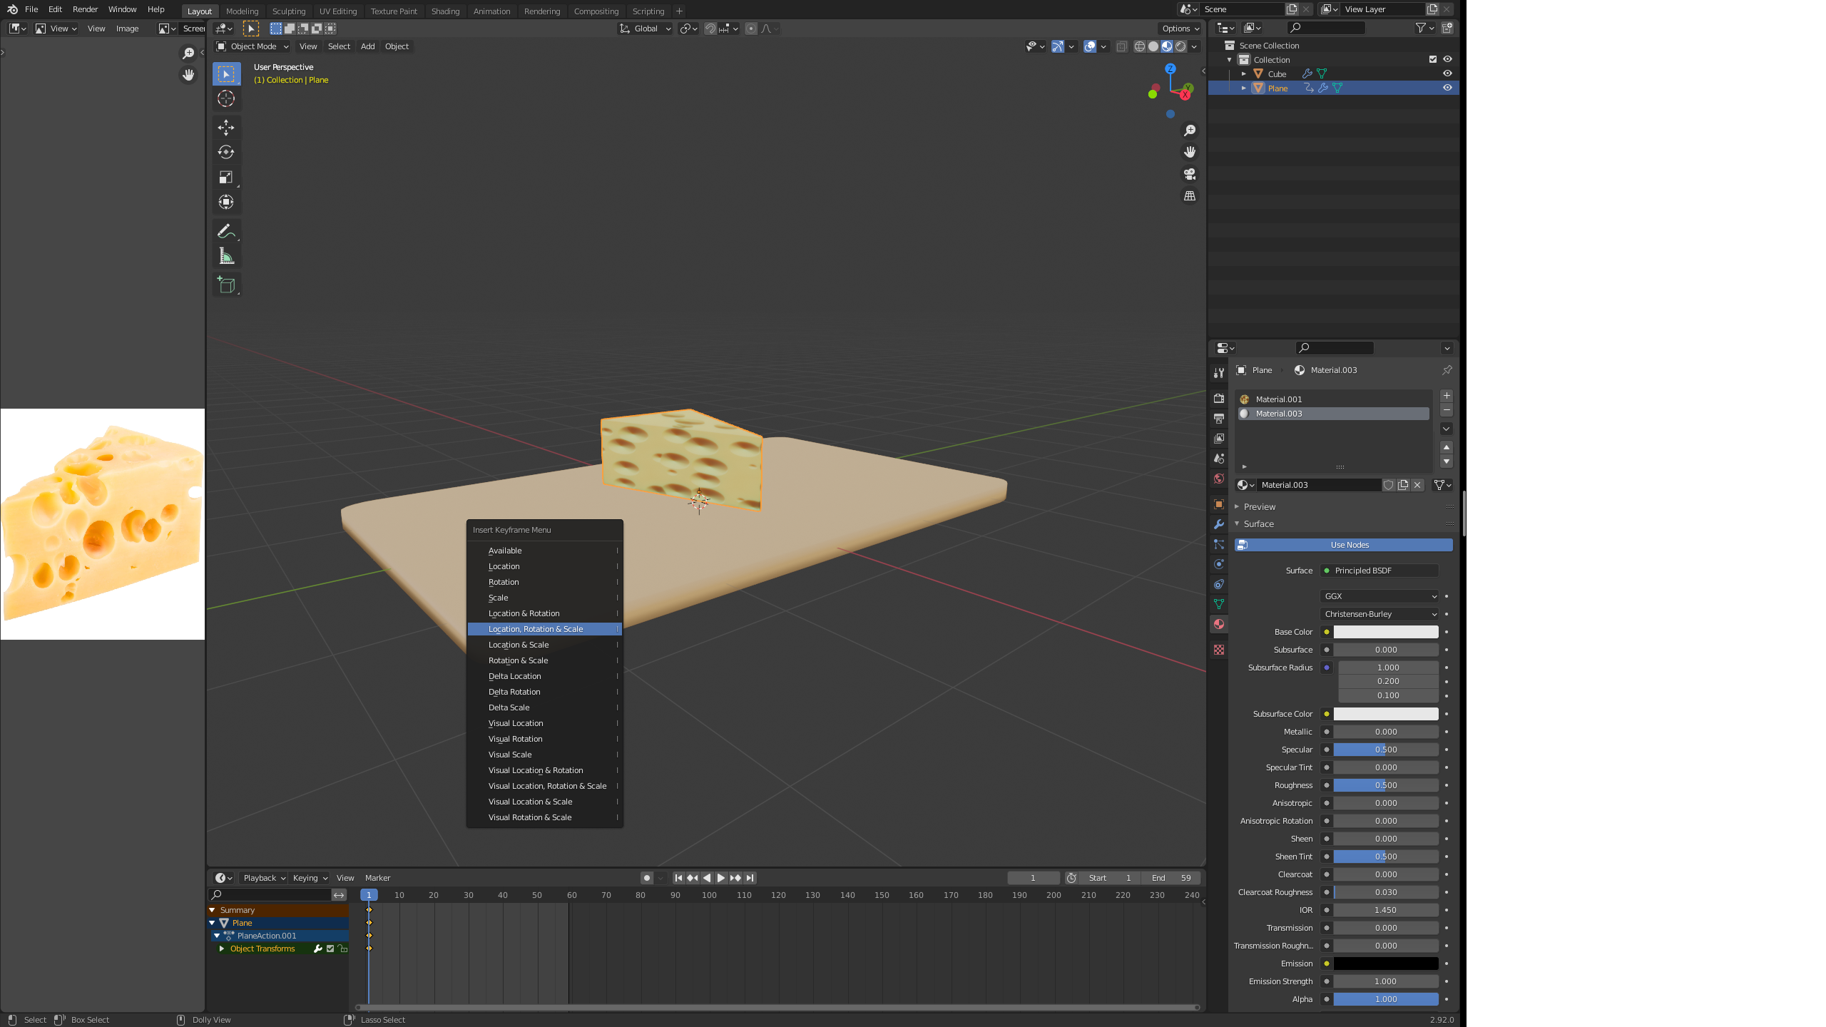Open the Modifier Properties wrench tab
1826x1027 pixels.
coord(1218,524)
